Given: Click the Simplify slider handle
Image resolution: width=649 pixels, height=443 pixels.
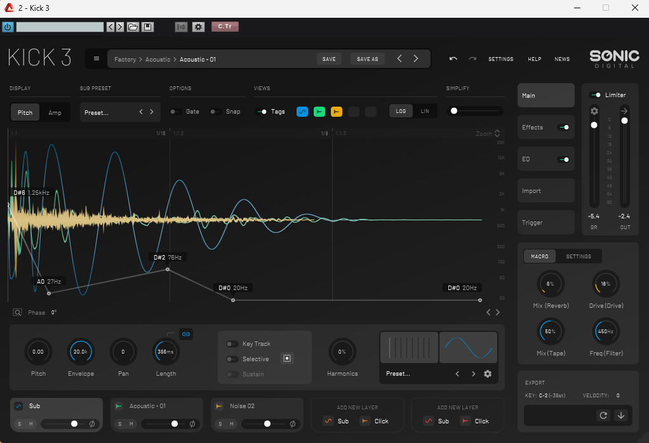Looking at the screenshot, I should tap(454, 111).
